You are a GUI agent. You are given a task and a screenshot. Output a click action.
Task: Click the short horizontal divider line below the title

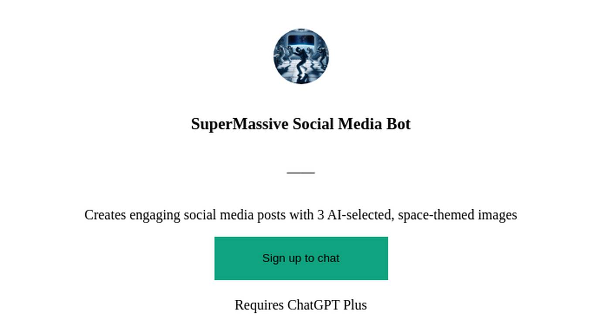[x=301, y=173]
